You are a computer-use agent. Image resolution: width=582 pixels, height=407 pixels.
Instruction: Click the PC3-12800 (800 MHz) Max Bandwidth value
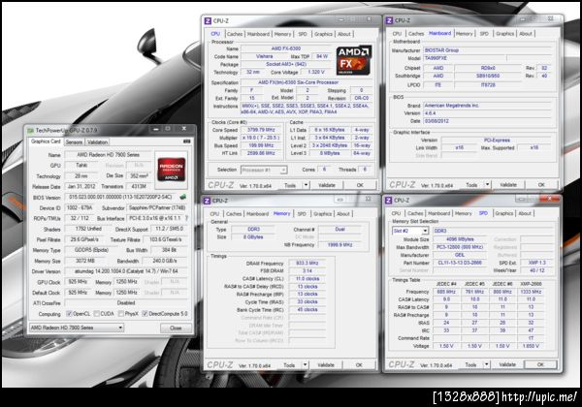point(460,247)
